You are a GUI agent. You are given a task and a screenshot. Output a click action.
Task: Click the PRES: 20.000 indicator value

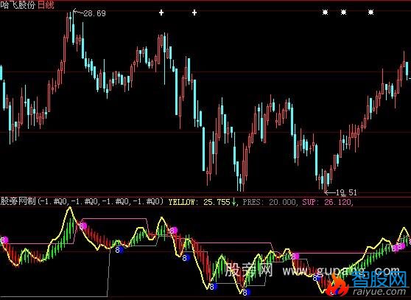pos(270,202)
